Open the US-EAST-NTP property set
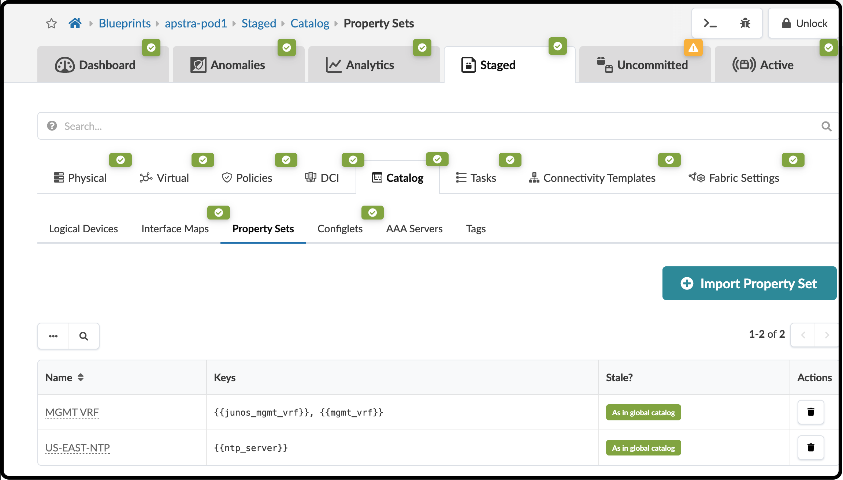This screenshot has height=480, width=843. tap(78, 448)
